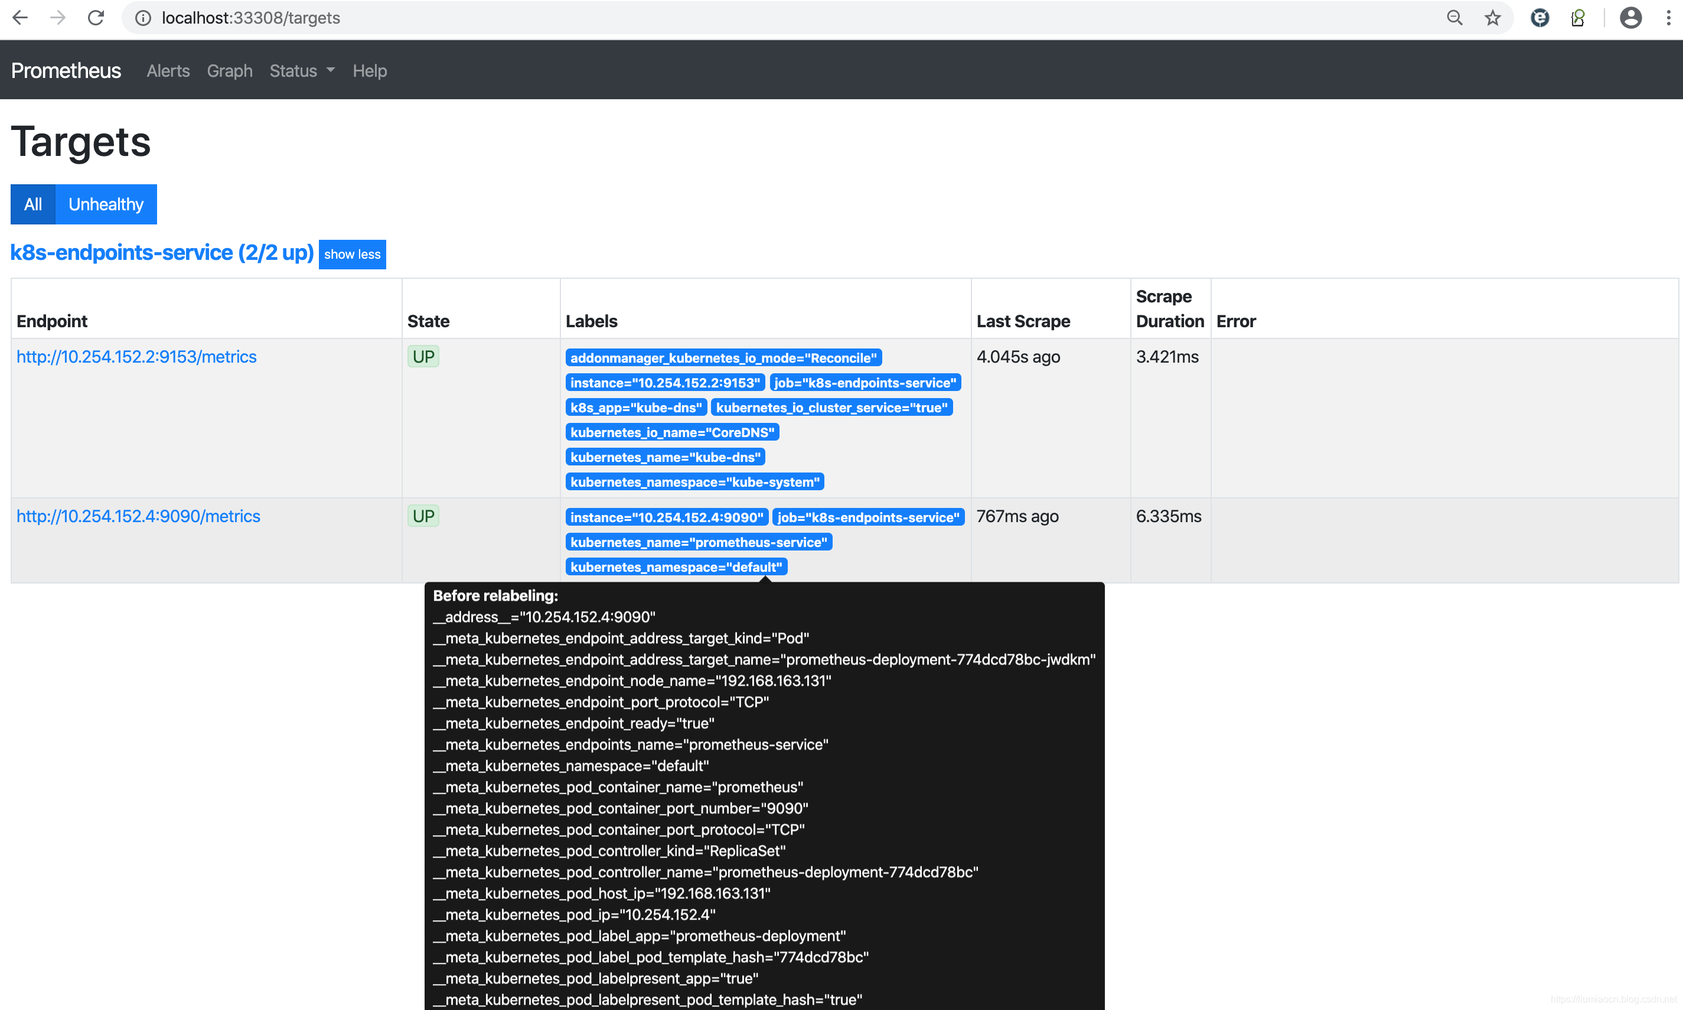Viewport: 1683px width, 1010px height.
Task: Click the k8s-endpoints-service (2/2 up) heading link
Action: click(x=162, y=253)
